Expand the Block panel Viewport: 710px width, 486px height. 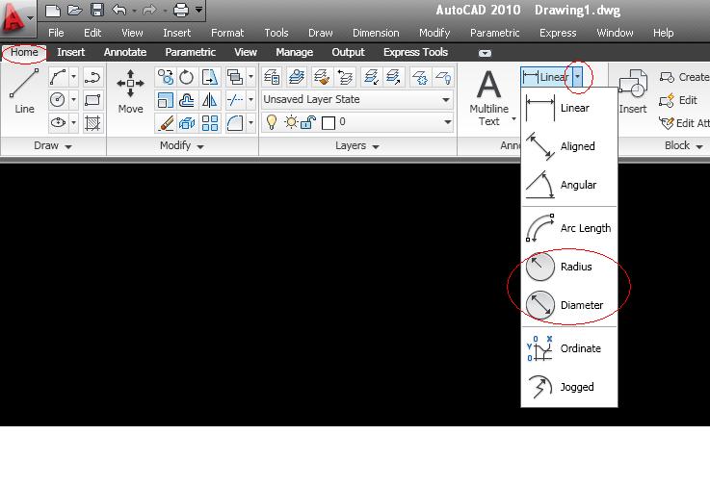click(x=684, y=145)
